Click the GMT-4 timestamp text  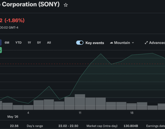coord(9,28)
